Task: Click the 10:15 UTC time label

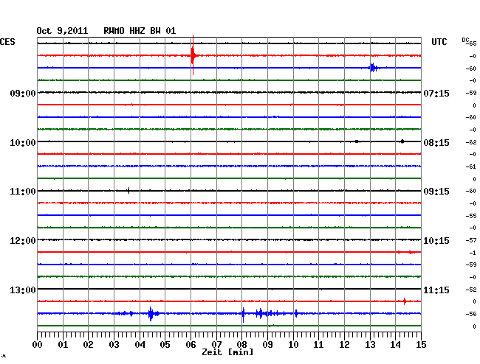Action: tap(436, 241)
